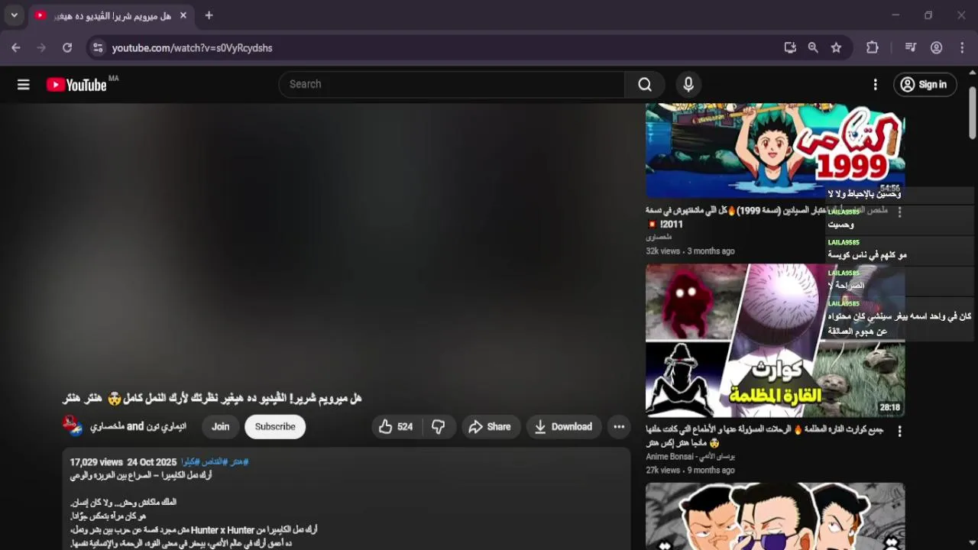Bookmark this page with star icon
Screen dimensions: 978x550
coord(837,47)
